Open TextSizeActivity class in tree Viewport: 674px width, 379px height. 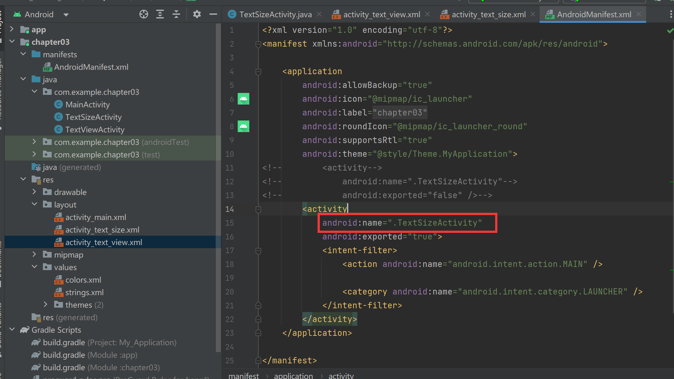93,117
